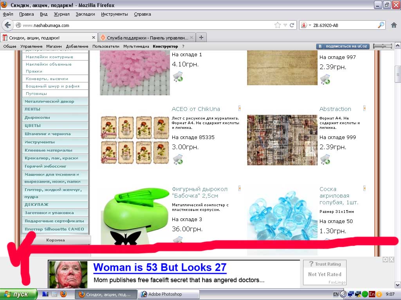Click the browser Back arrow button

tap(8, 25)
